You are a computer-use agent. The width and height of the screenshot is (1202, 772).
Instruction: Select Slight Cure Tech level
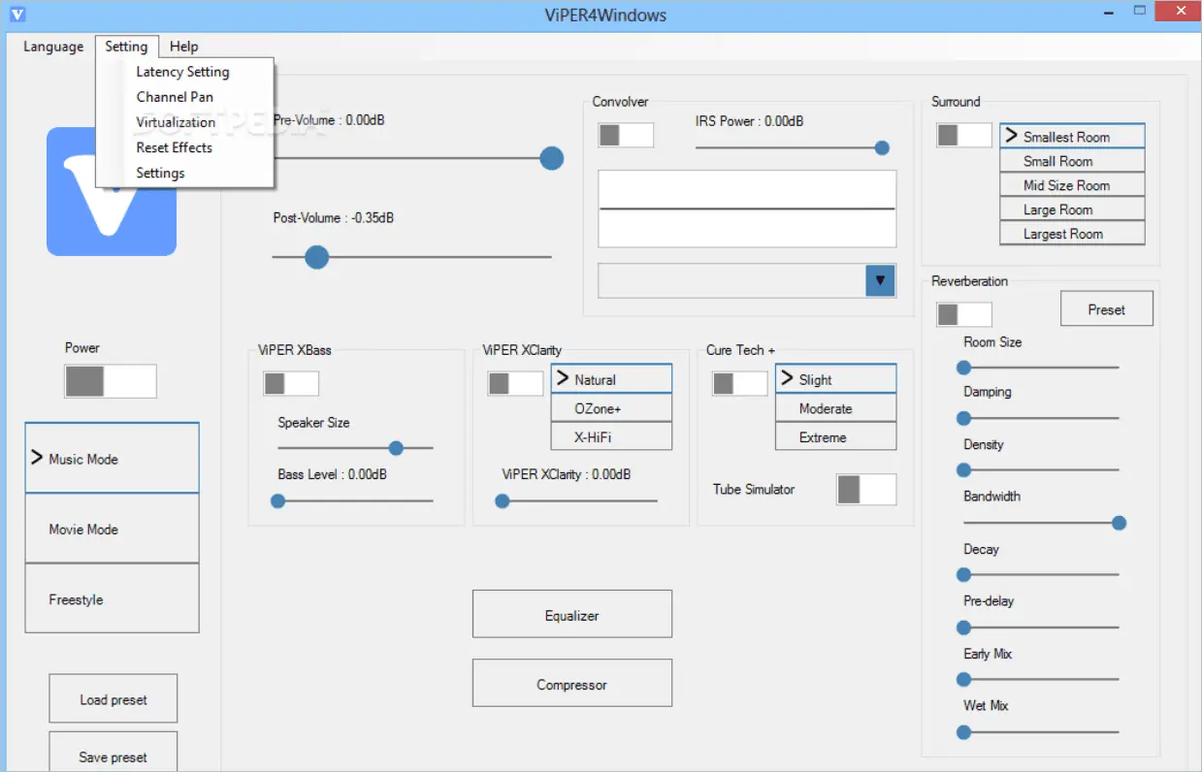pos(835,379)
